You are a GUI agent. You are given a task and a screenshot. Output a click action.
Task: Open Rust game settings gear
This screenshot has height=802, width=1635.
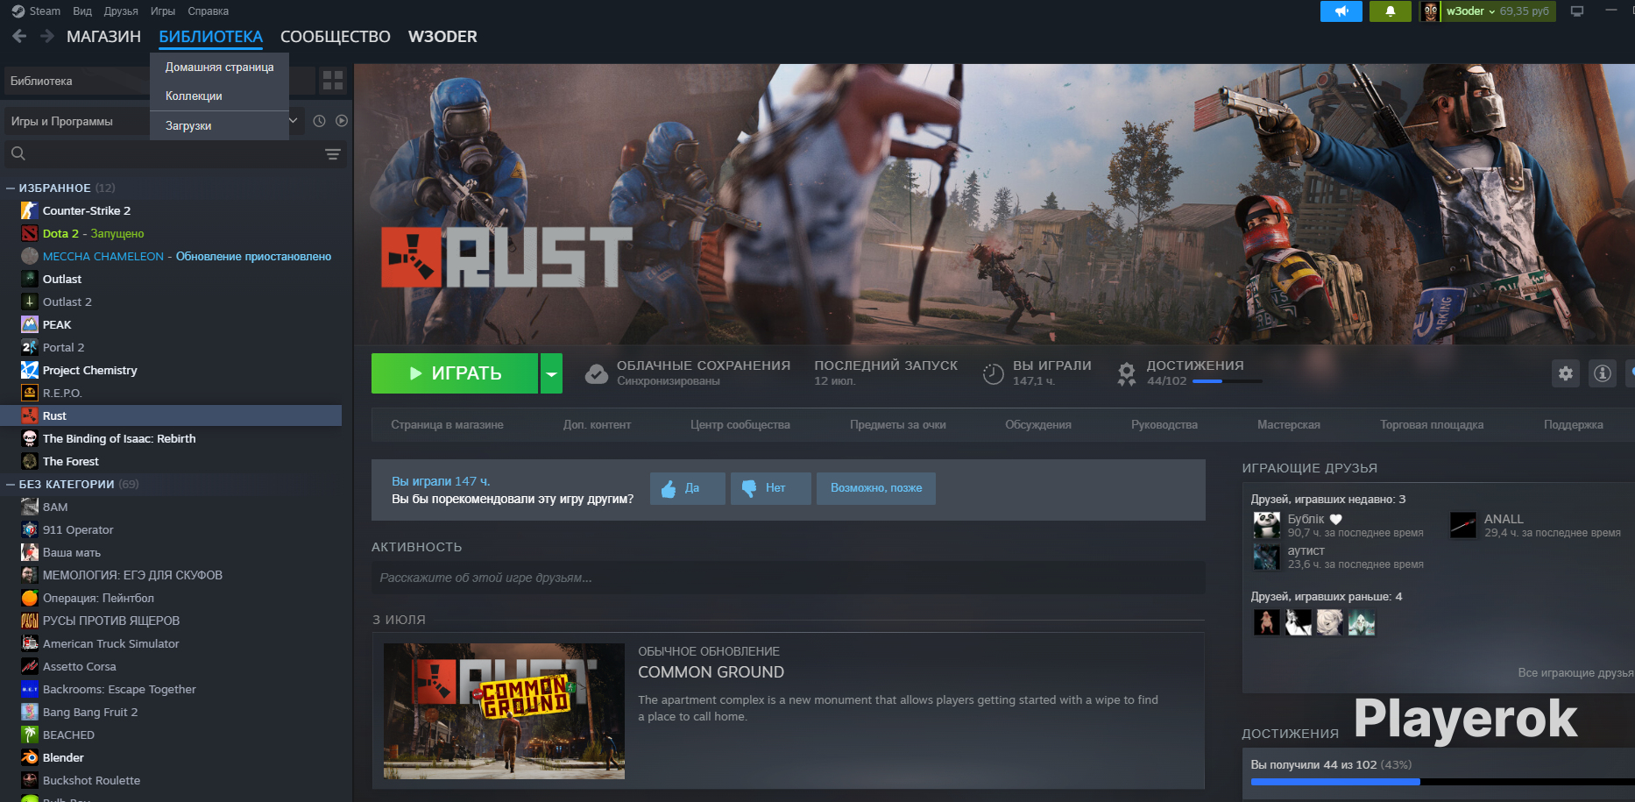coord(1566,373)
